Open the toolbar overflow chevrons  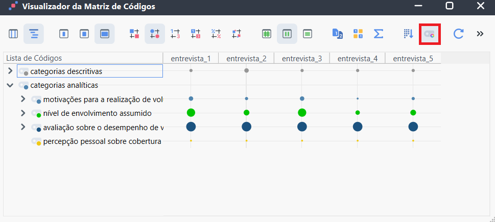480,34
